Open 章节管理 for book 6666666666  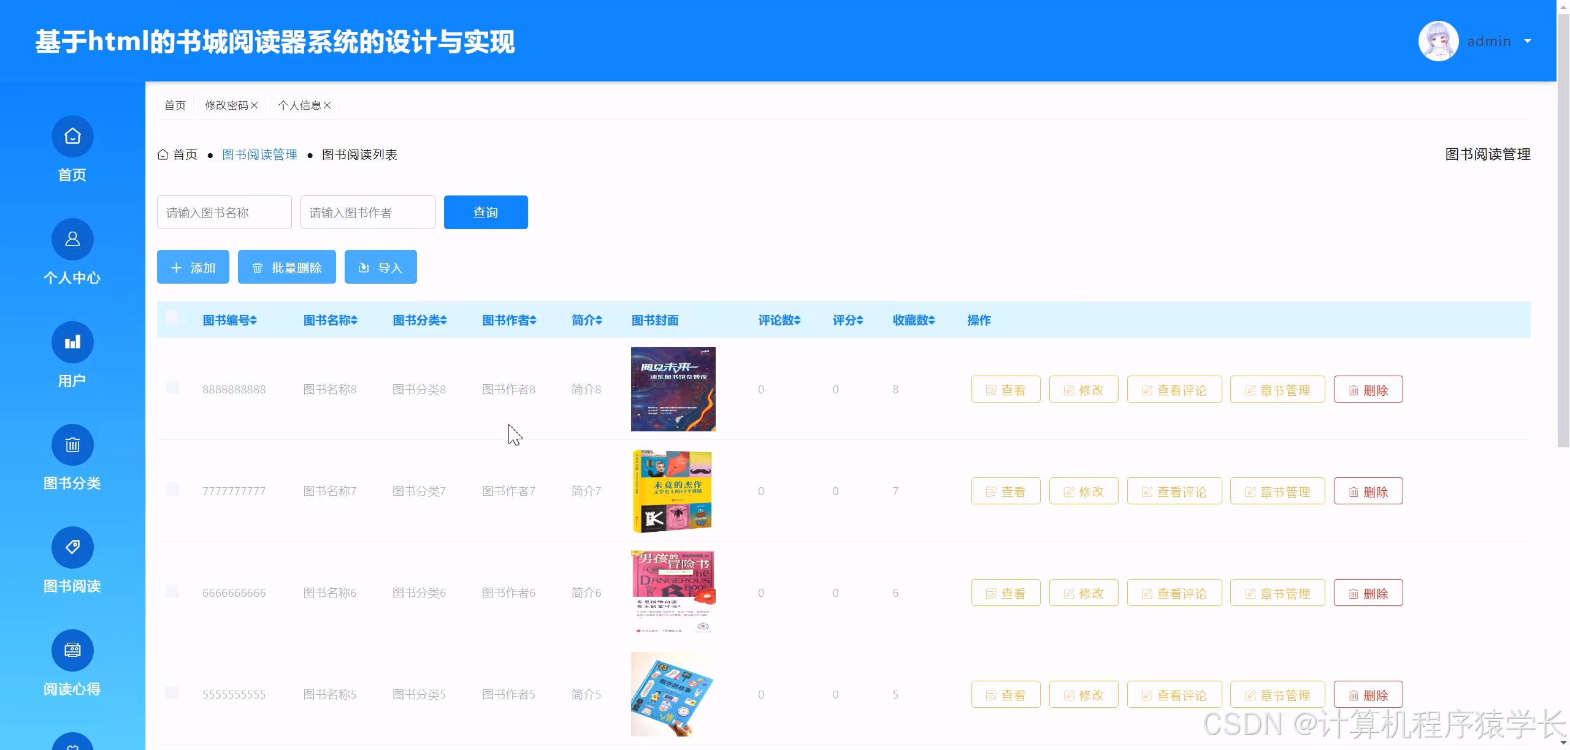(1277, 593)
